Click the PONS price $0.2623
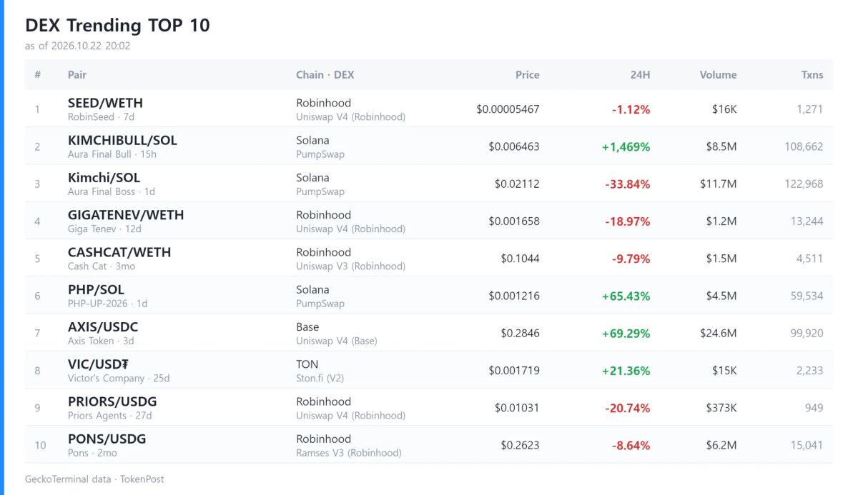The width and height of the screenshot is (858, 495). [x=520, y=445]
